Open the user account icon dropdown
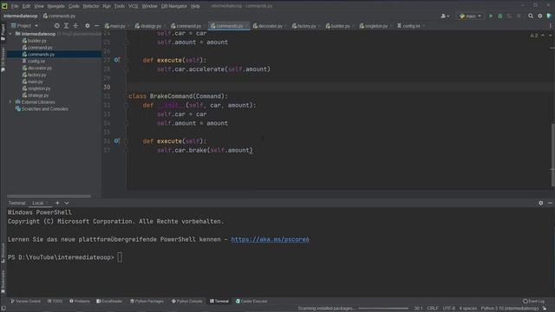555x312 pixels. (x=445, y=16)
